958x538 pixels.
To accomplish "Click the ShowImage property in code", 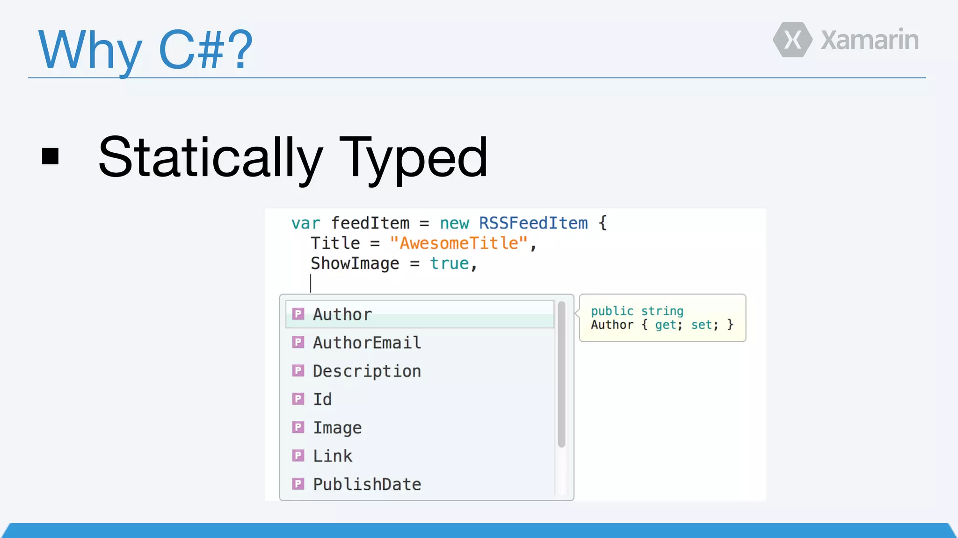I will [x=355, y=264].
